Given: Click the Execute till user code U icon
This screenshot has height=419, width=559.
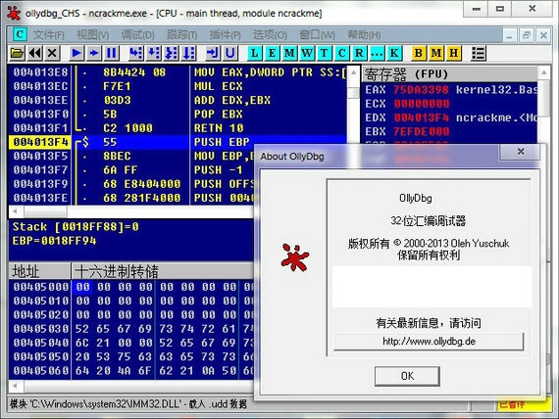Looking at the screenshot, I should pos(230,54).
